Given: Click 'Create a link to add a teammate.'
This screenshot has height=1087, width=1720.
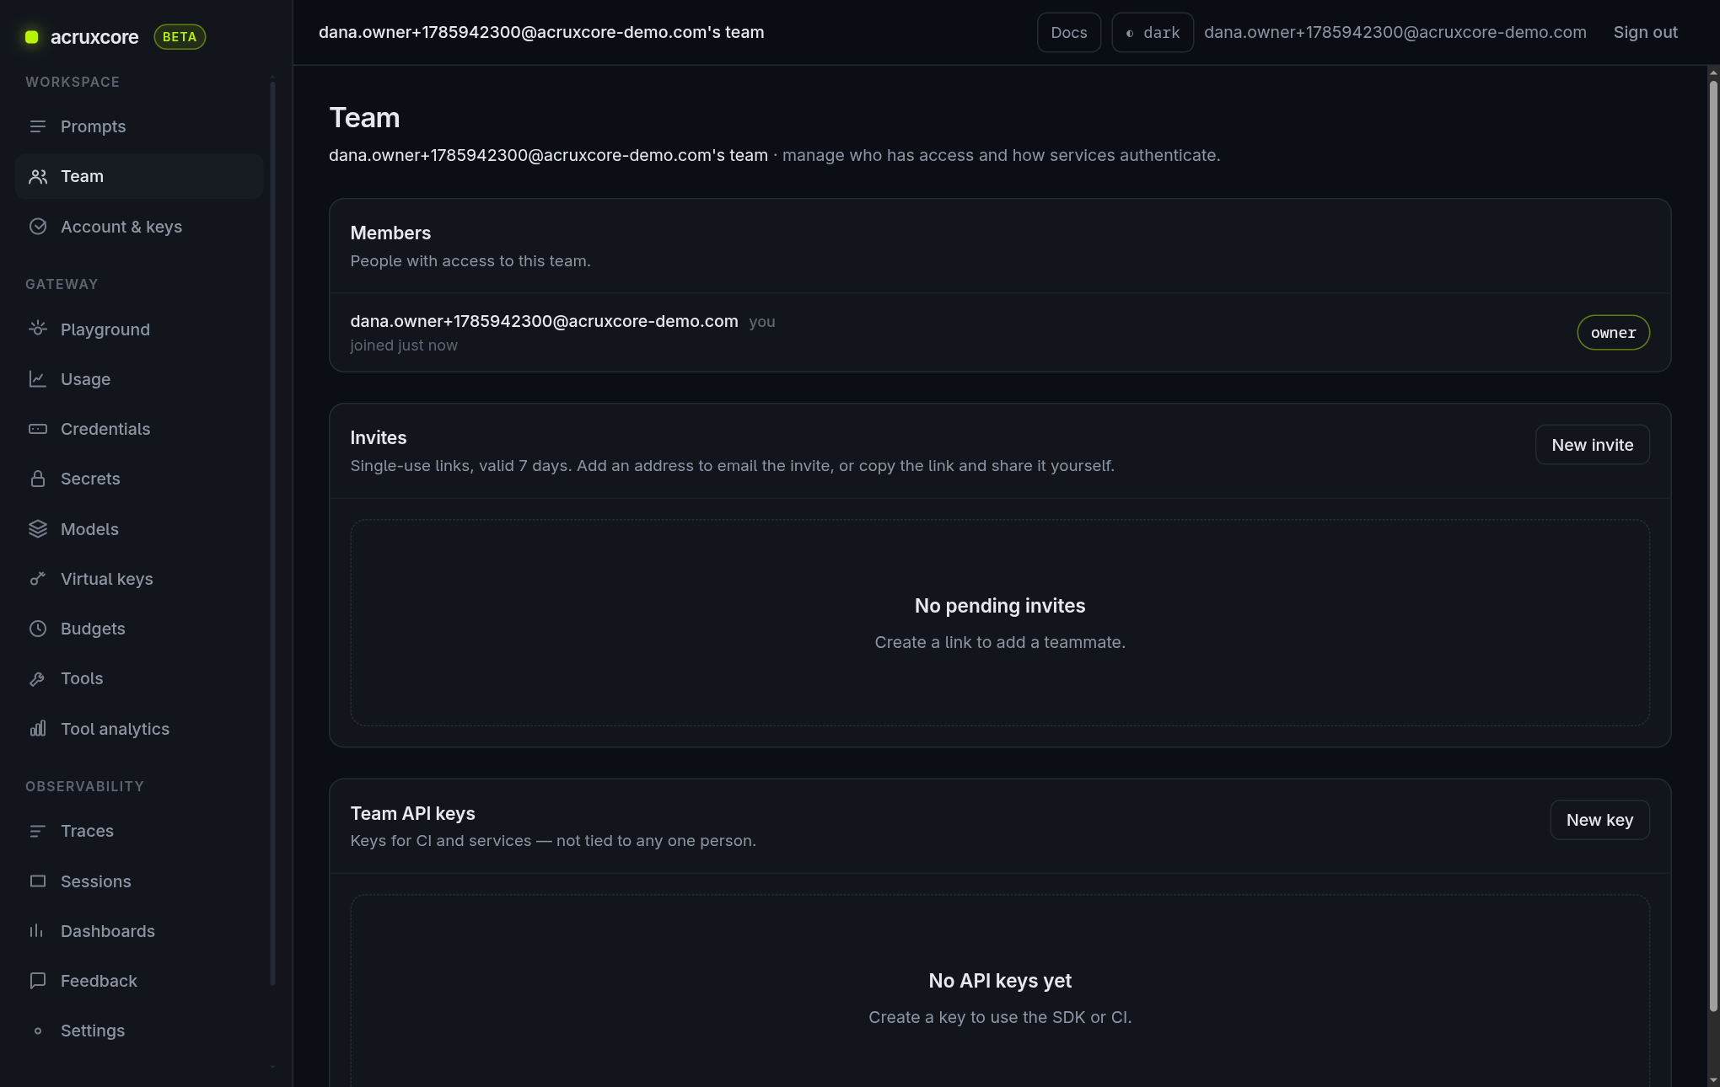Looking at the screenshot, I should 1000,642.
